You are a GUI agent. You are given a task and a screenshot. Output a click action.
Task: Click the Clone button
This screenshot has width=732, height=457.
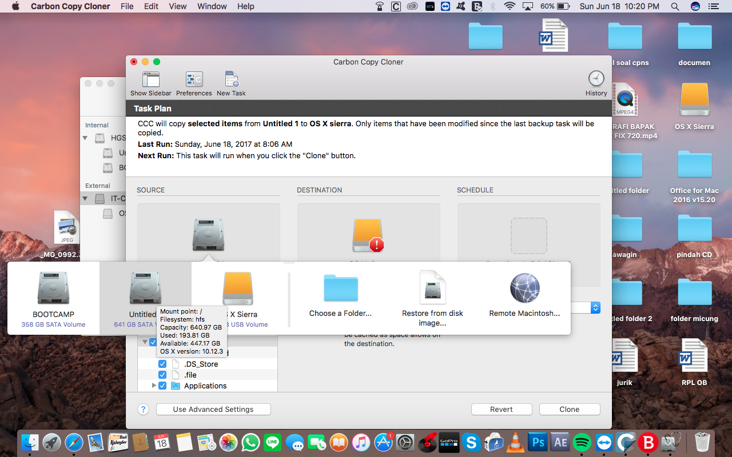569,409
